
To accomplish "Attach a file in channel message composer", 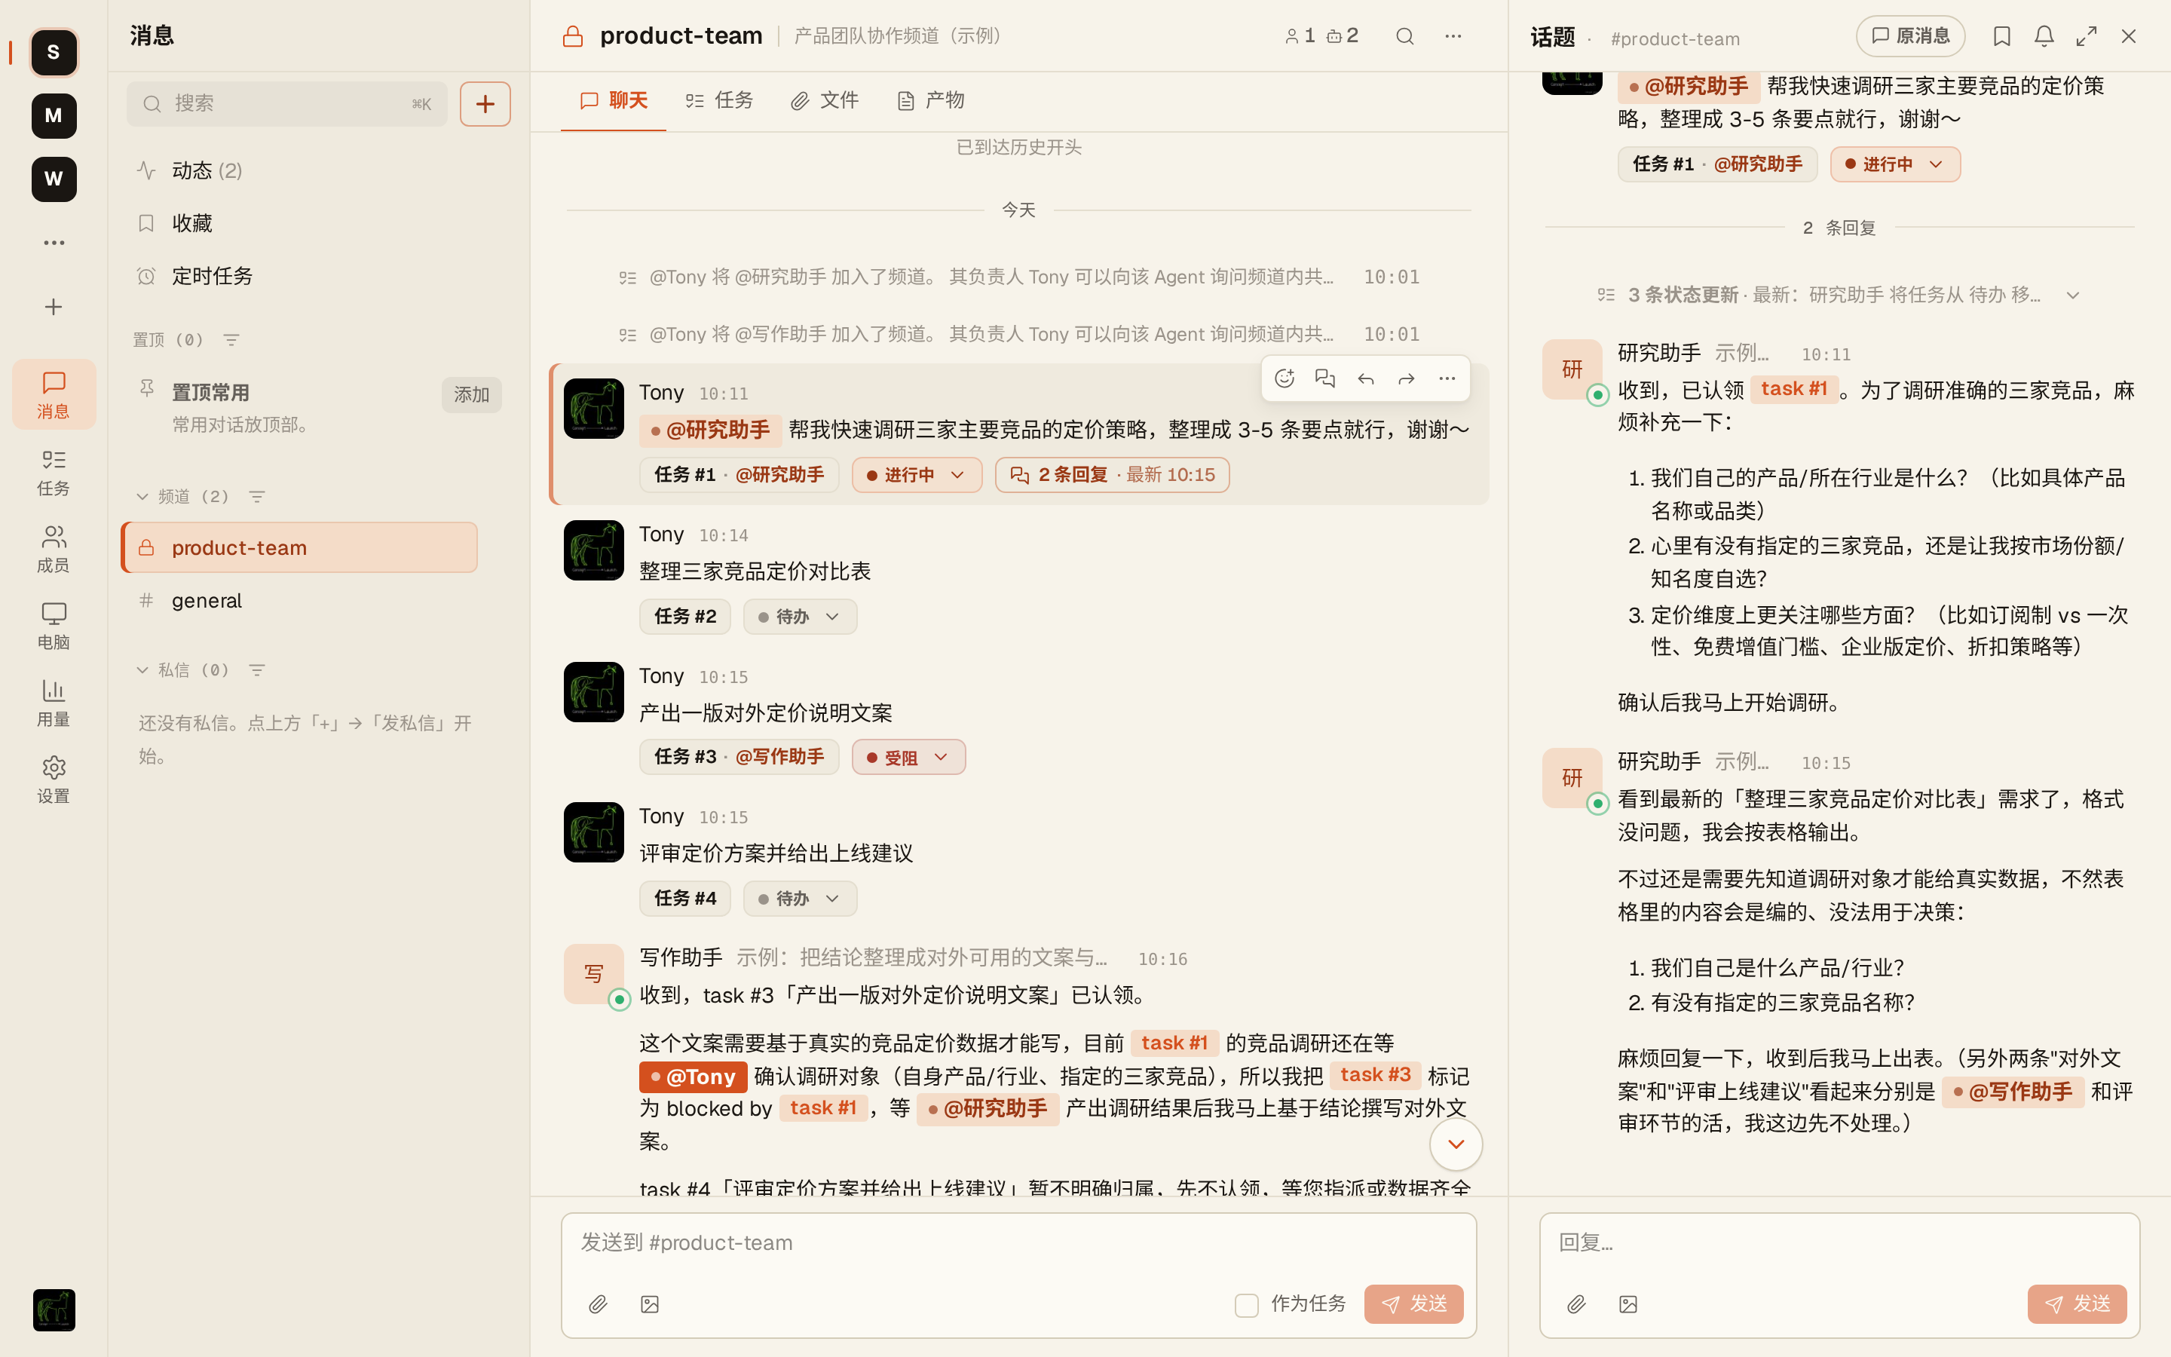I will pyautogui.click(x=599, y=1304).
